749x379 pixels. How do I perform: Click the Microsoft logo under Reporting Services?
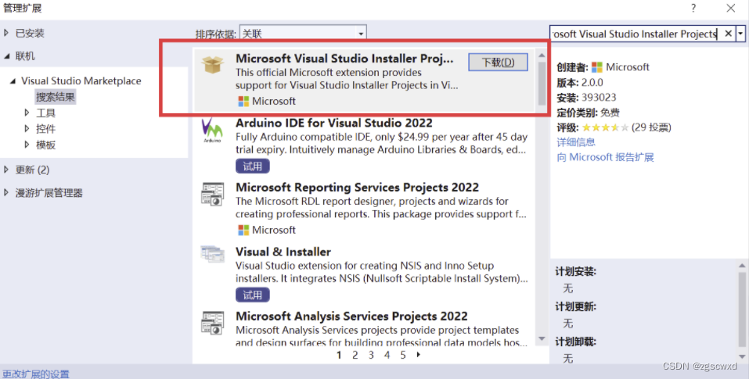(243, 230)
